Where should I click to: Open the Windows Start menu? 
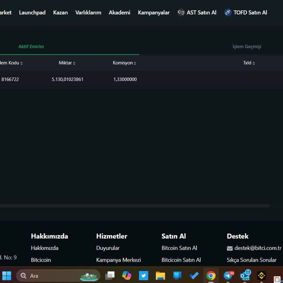[x=7, y=276]
